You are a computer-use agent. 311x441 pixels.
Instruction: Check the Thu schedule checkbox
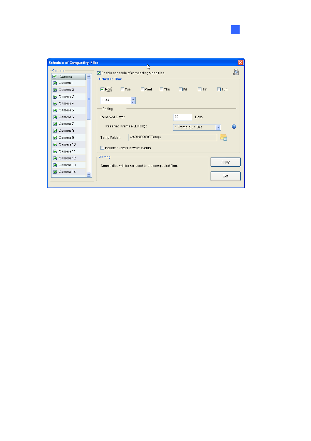point(161,90)
